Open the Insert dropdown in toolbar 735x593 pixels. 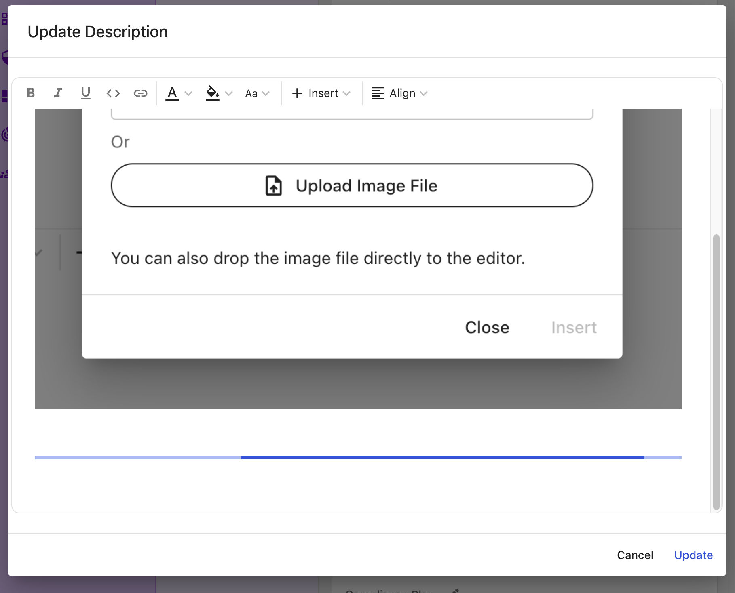[x=321, y=93]
